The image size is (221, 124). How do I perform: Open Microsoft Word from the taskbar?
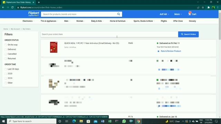tap(103, 121)
